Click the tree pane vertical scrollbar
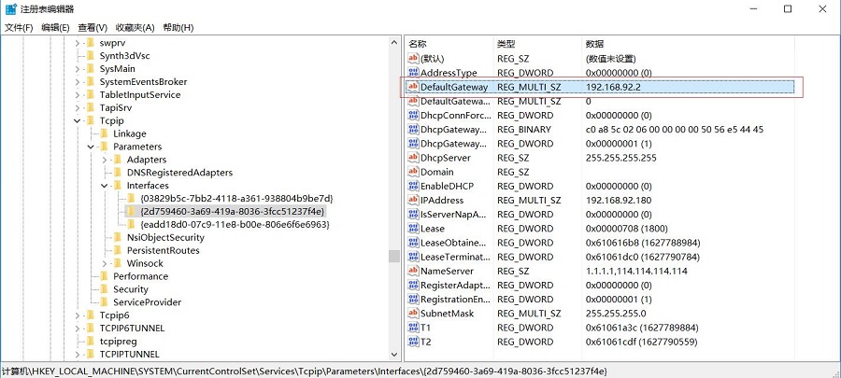Viewport: 841px width, 378px height. point(395,187)
